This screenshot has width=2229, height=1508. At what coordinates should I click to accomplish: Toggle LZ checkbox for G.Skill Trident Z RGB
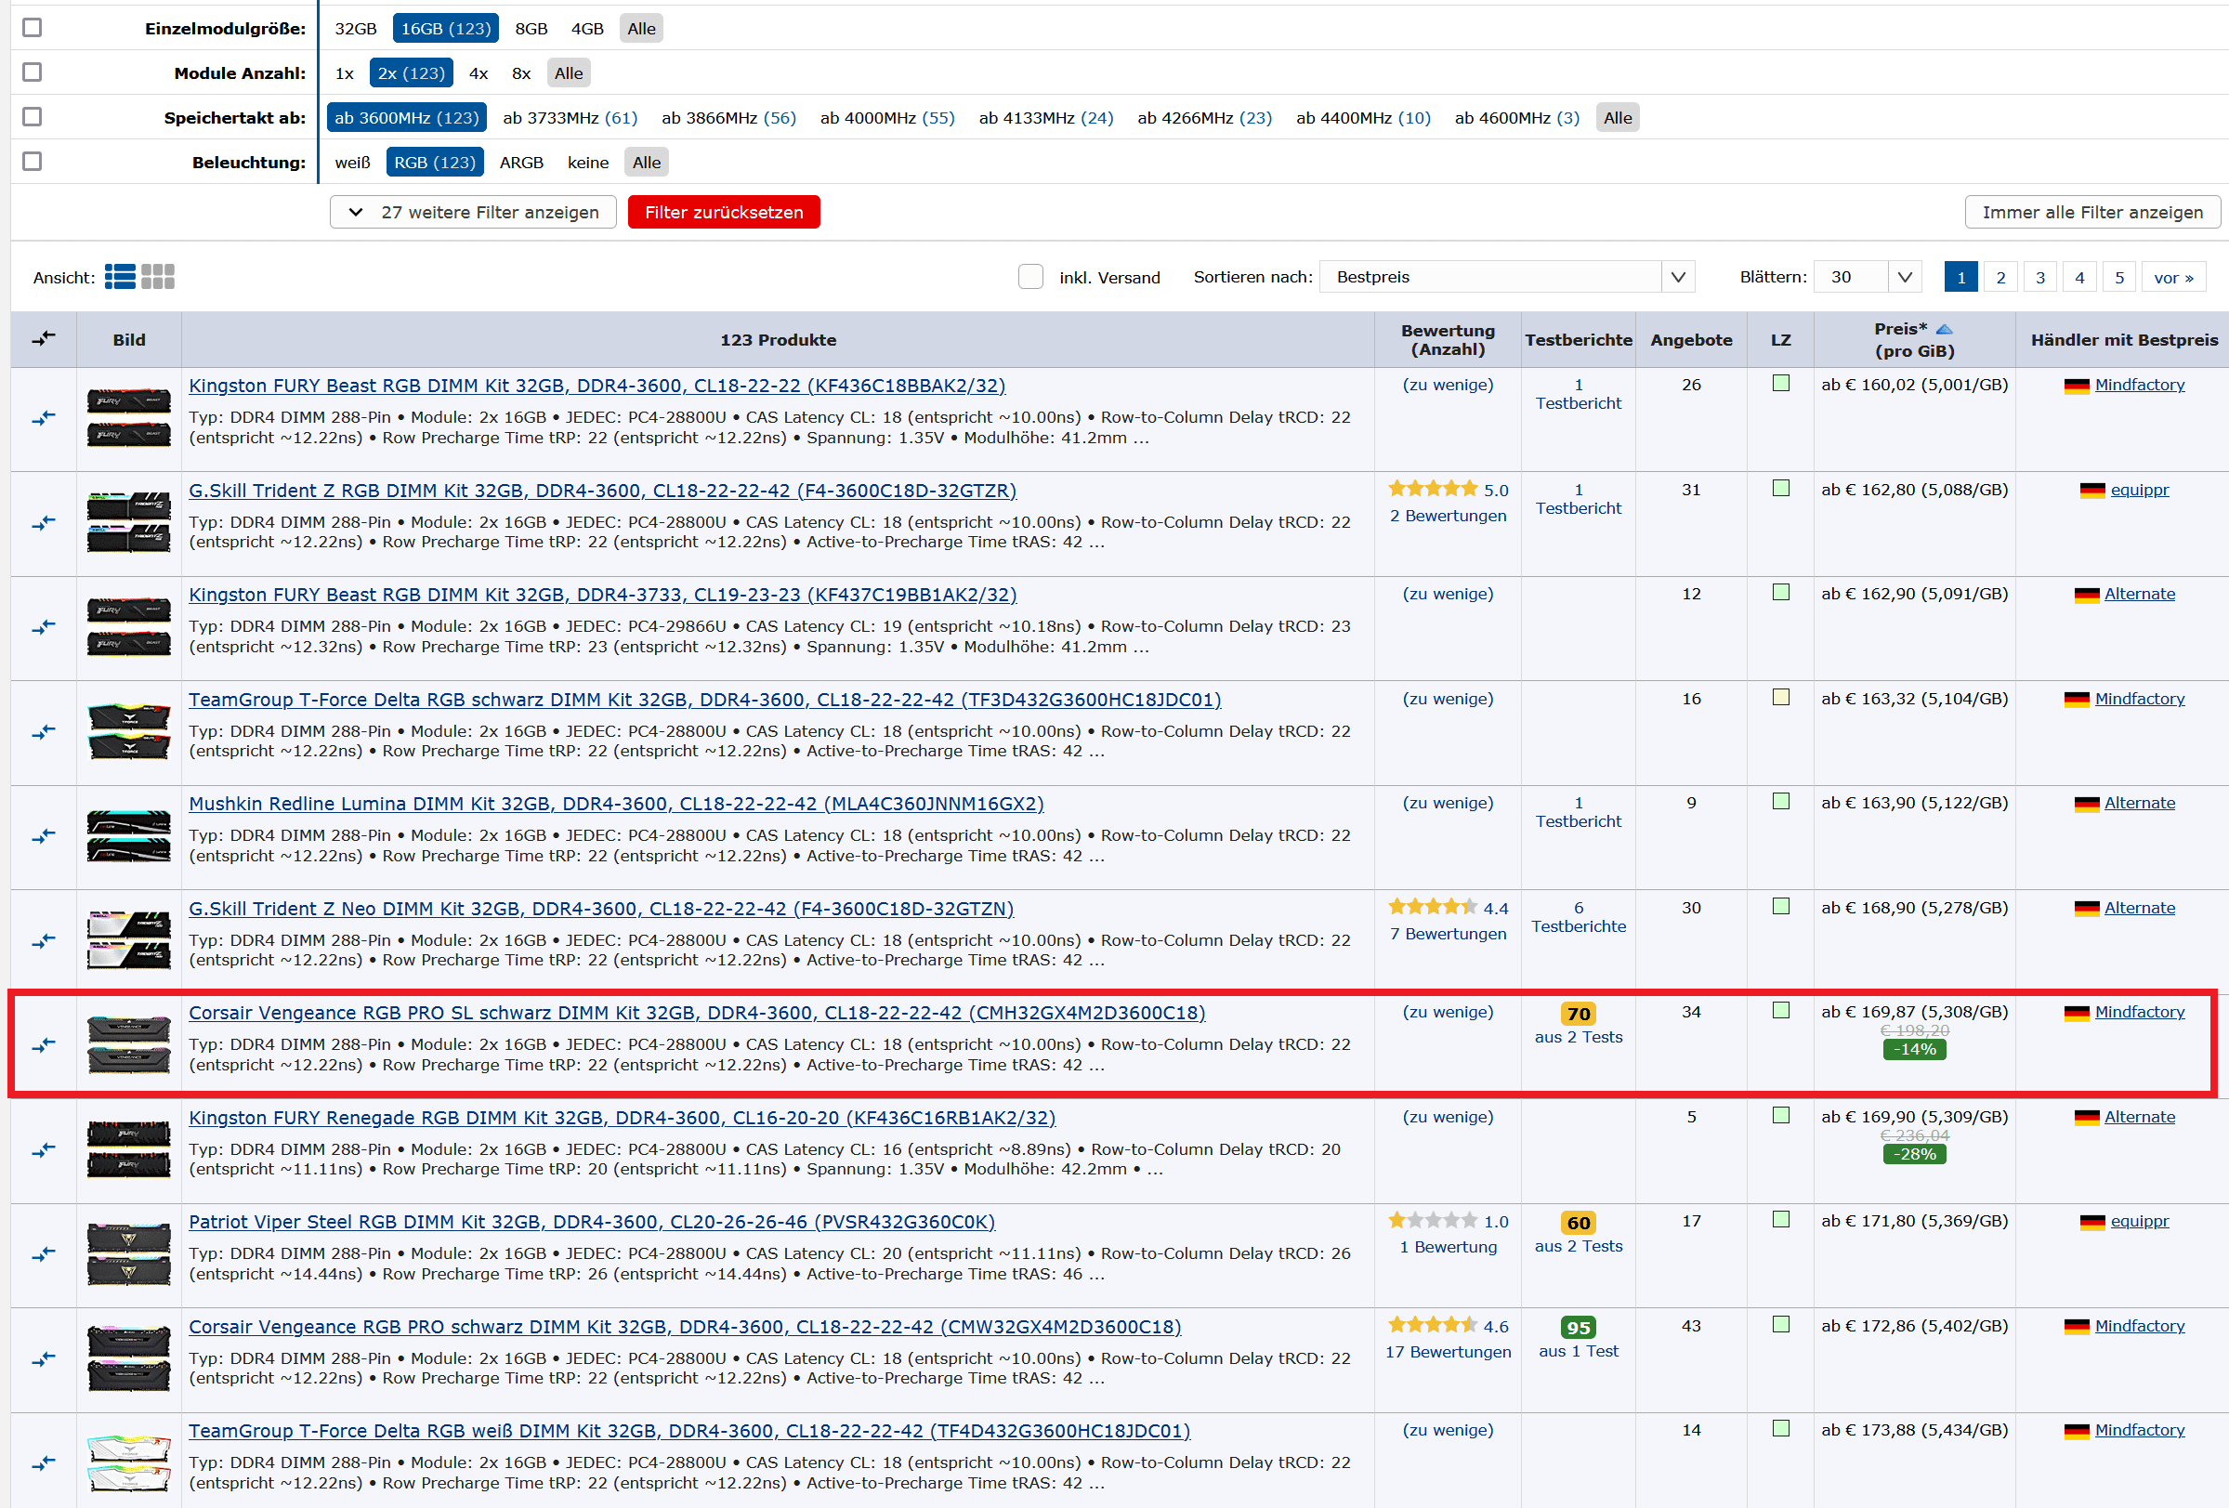pyautogui.click(x=1780, y=489)
